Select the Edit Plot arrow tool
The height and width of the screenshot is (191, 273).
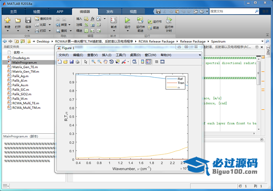pyautogui.click(x=86, y=62)
